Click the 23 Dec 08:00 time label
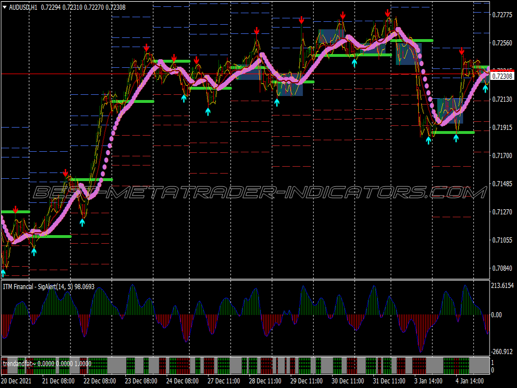 tap(141, 381)
